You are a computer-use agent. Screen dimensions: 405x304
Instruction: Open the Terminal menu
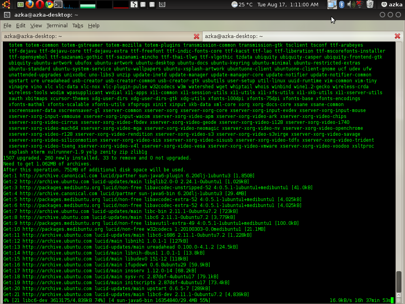pos(57,26)
